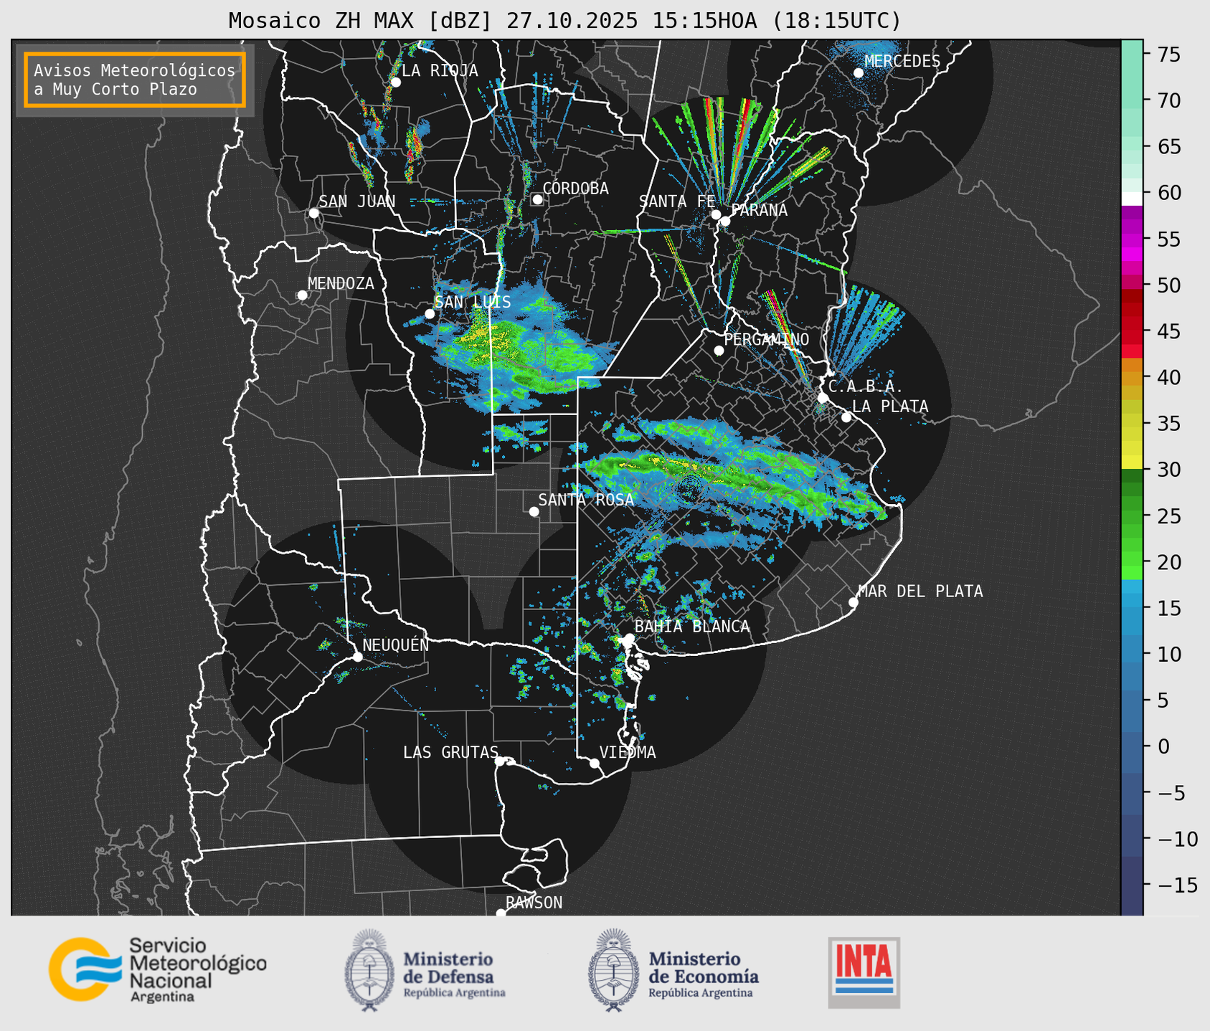Click the Viedma city marker dot
1210x1031 pixels.
pos(594,763)
